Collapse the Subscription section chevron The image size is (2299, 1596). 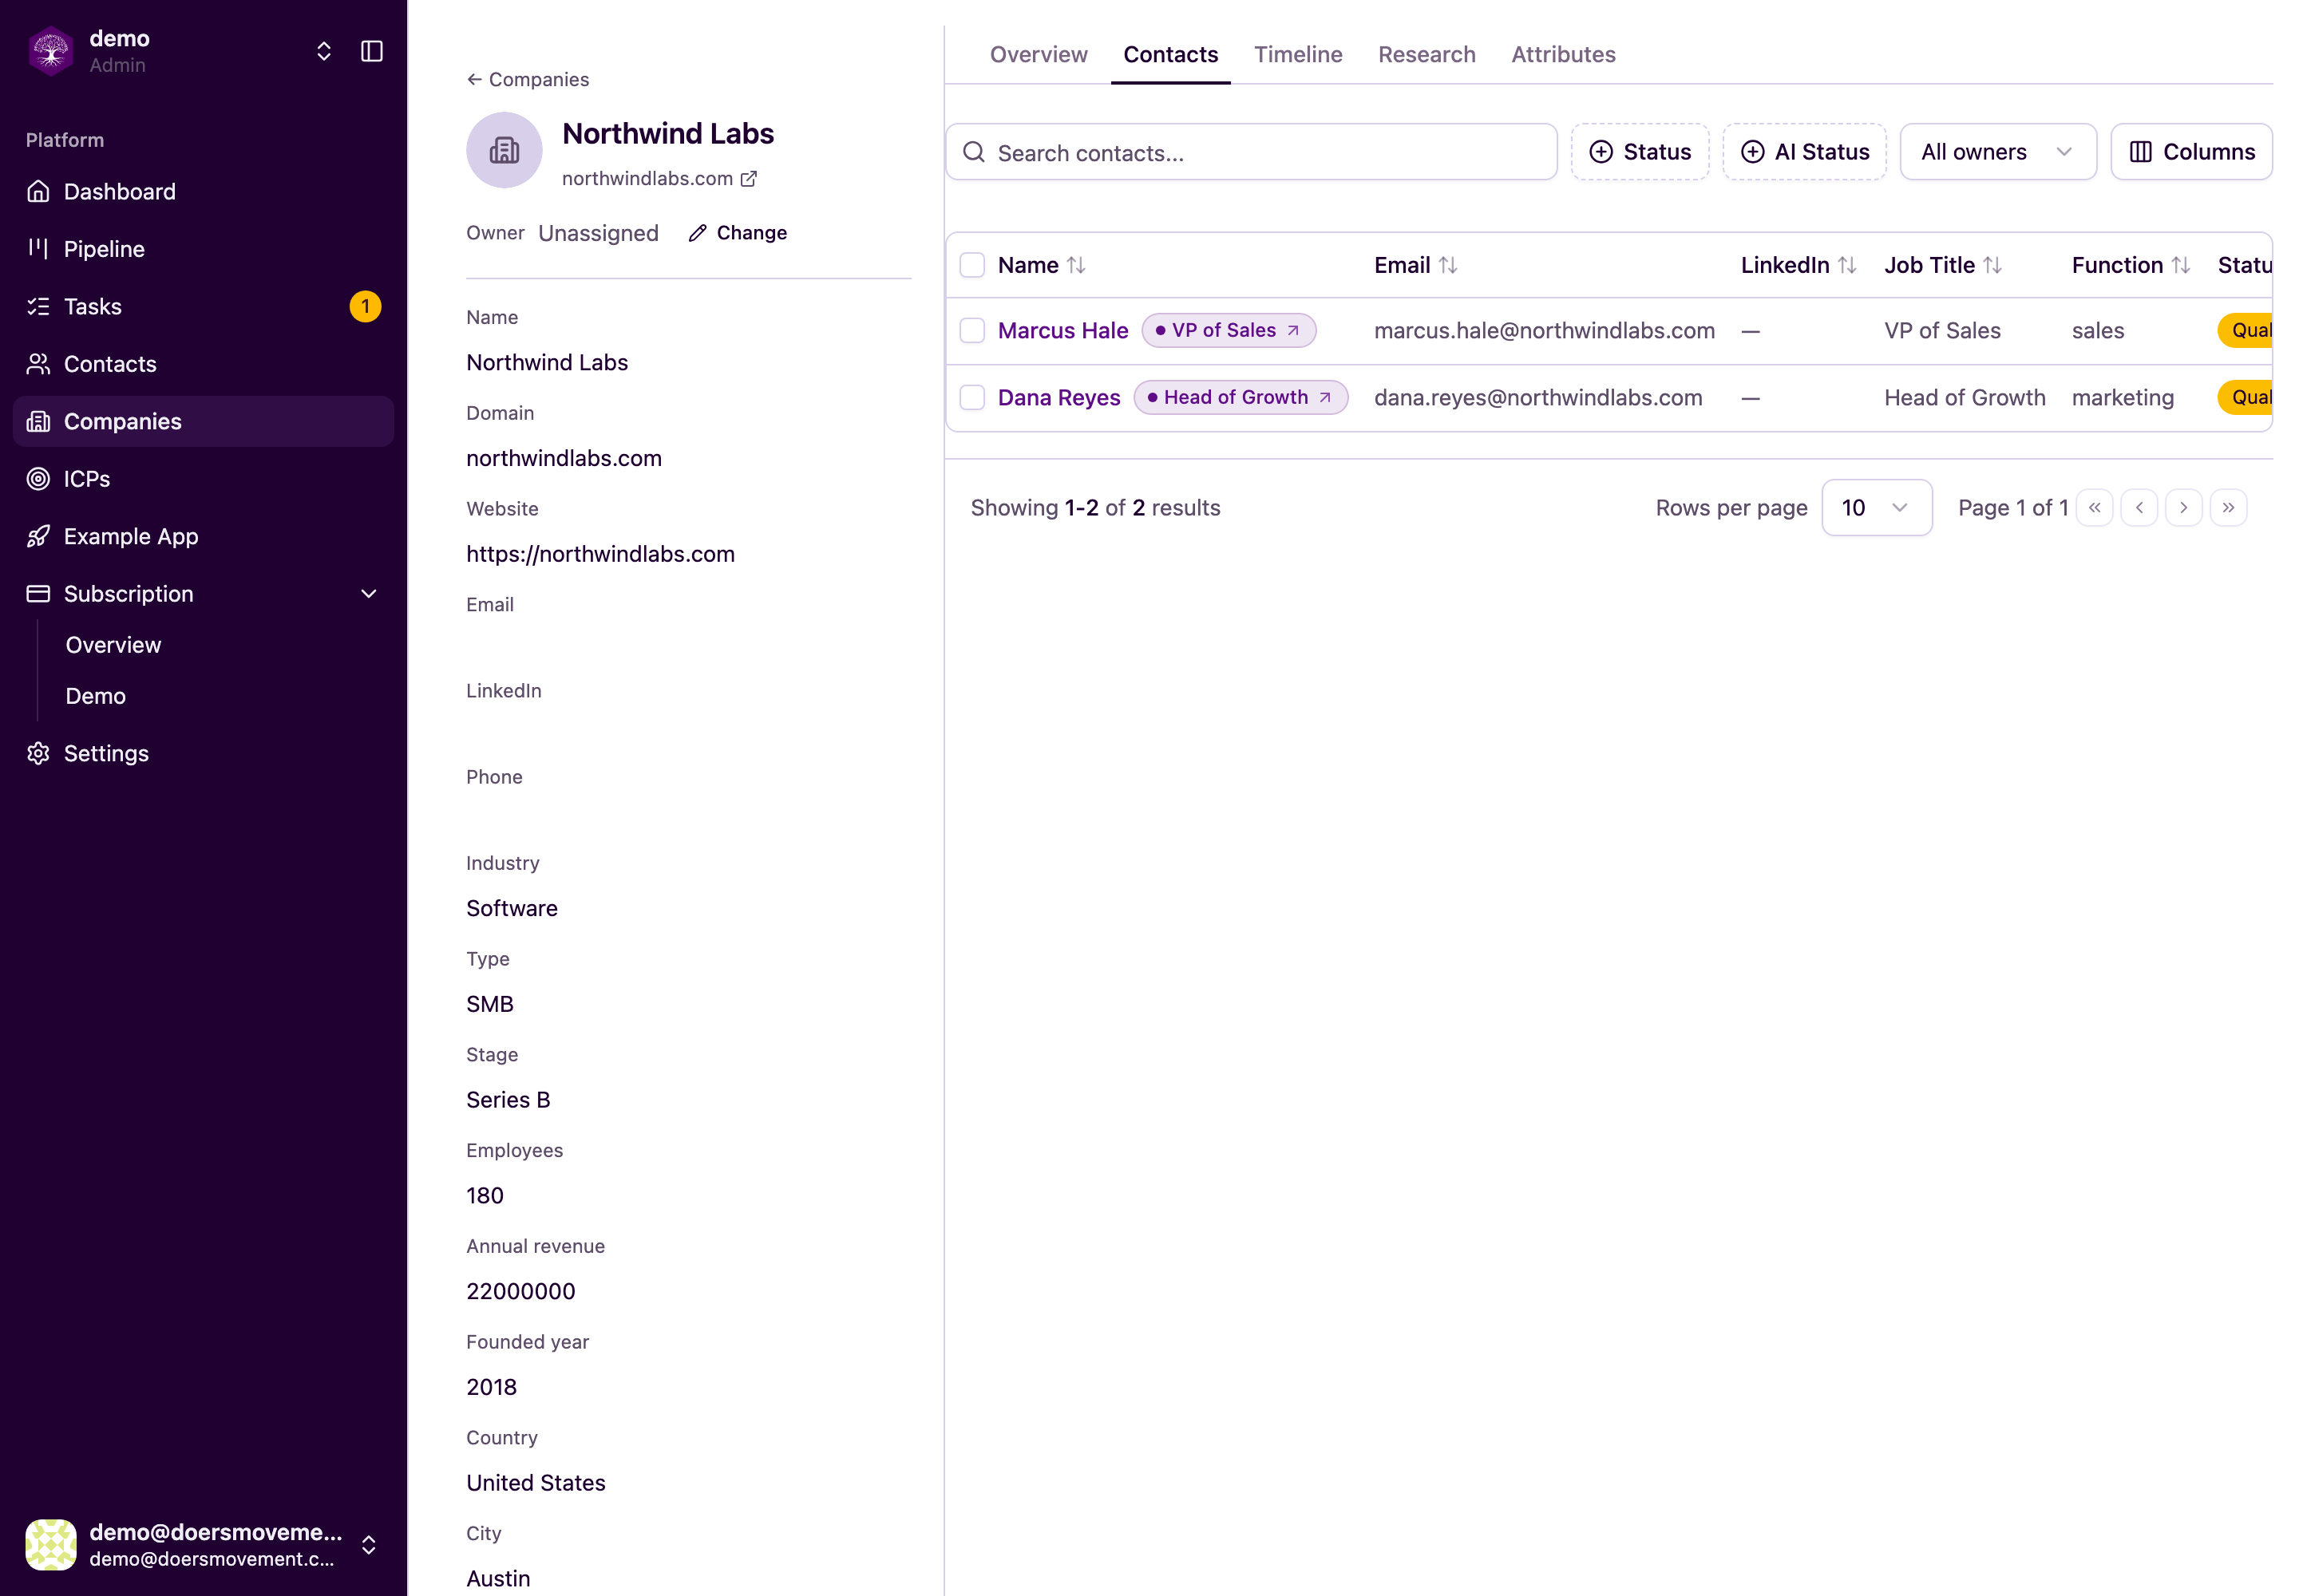368,594
